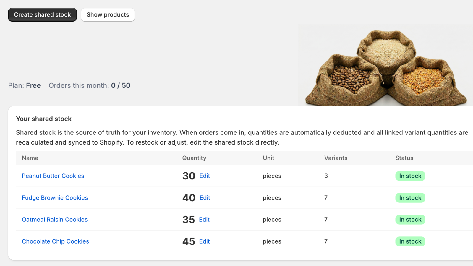The image size is (473, 266).
Task: Edit quantity for Oatmeal Raisin Cookies
Action: [x=204, y=220]
